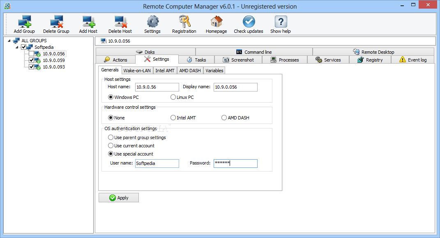The width and height of the screenshot is (440, 238).
Task: Click the User name input field
Action: (157, 163)
